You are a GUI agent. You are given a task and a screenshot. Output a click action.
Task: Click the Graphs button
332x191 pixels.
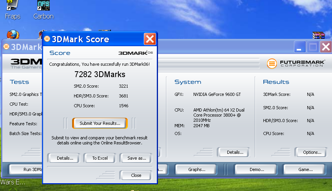196,169
